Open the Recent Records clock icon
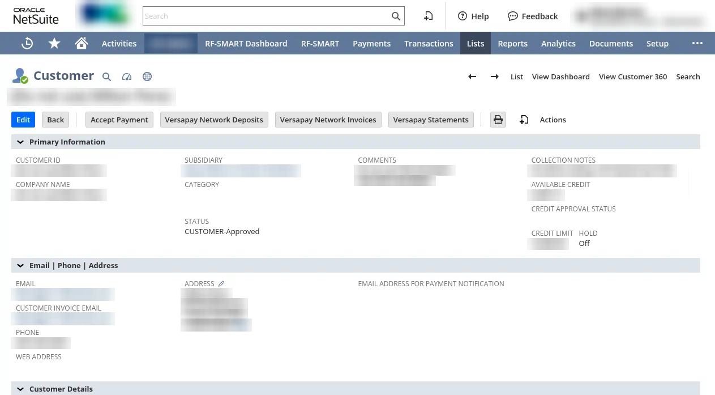Screen dimensions: 715x395 (27, 43)
